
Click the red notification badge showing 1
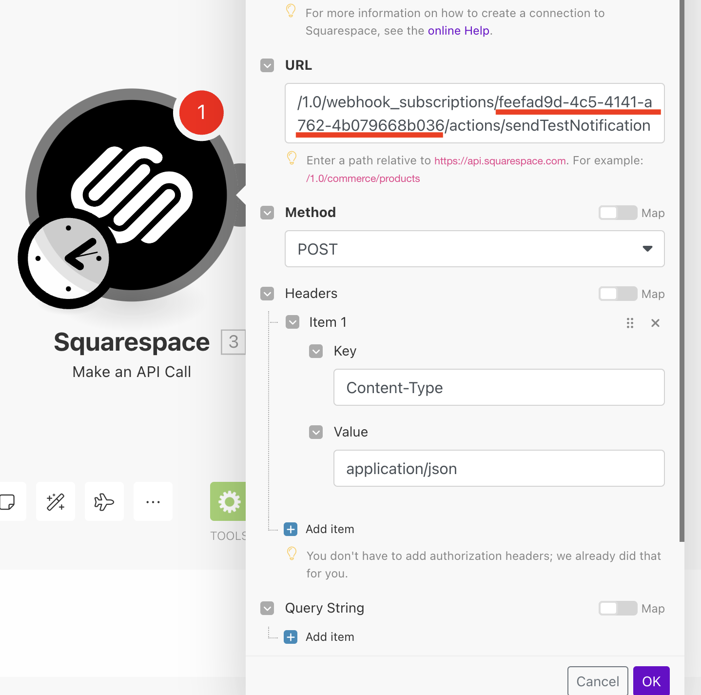coord(201,113)
